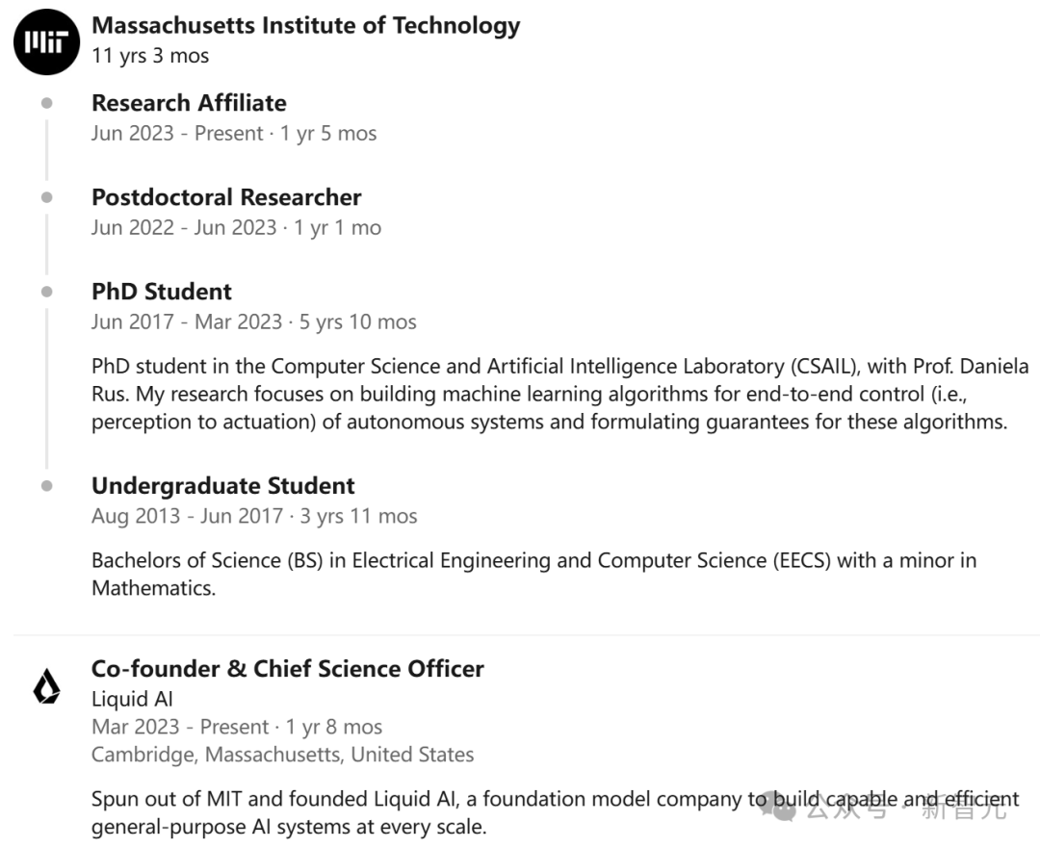Click the WeChat watermark icon
Screen dimensions: 1040x848
pos(781,809)
